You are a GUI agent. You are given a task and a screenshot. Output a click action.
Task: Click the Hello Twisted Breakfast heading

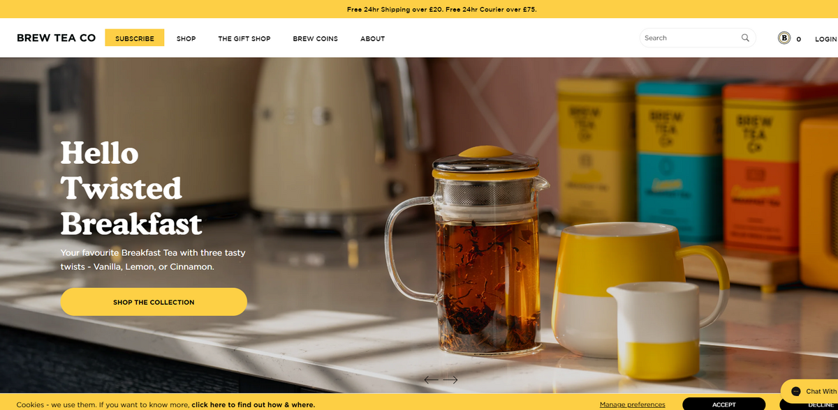(x=131, y=188)
